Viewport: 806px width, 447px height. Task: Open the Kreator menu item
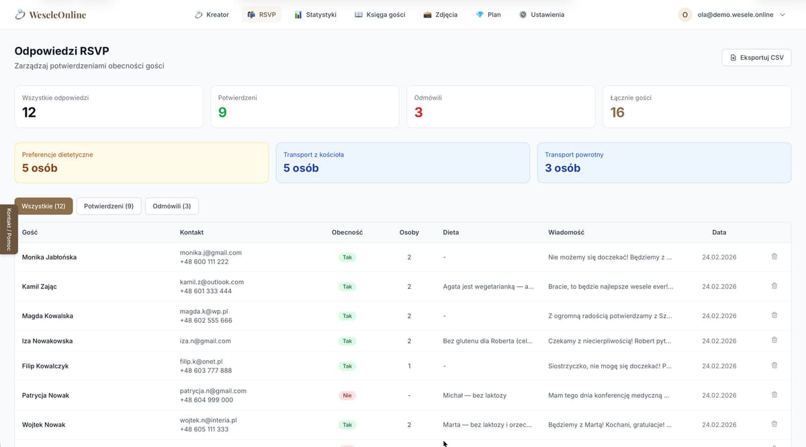pos(212,15)
